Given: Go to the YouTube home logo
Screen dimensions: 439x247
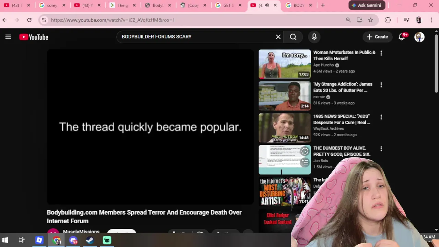Looking at the screenshot, I should coord(34,37).
